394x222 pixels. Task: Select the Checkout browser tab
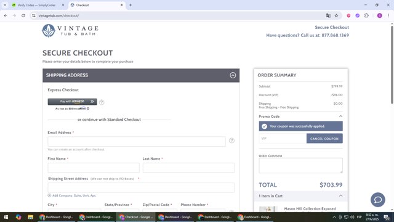click(97, 5)
